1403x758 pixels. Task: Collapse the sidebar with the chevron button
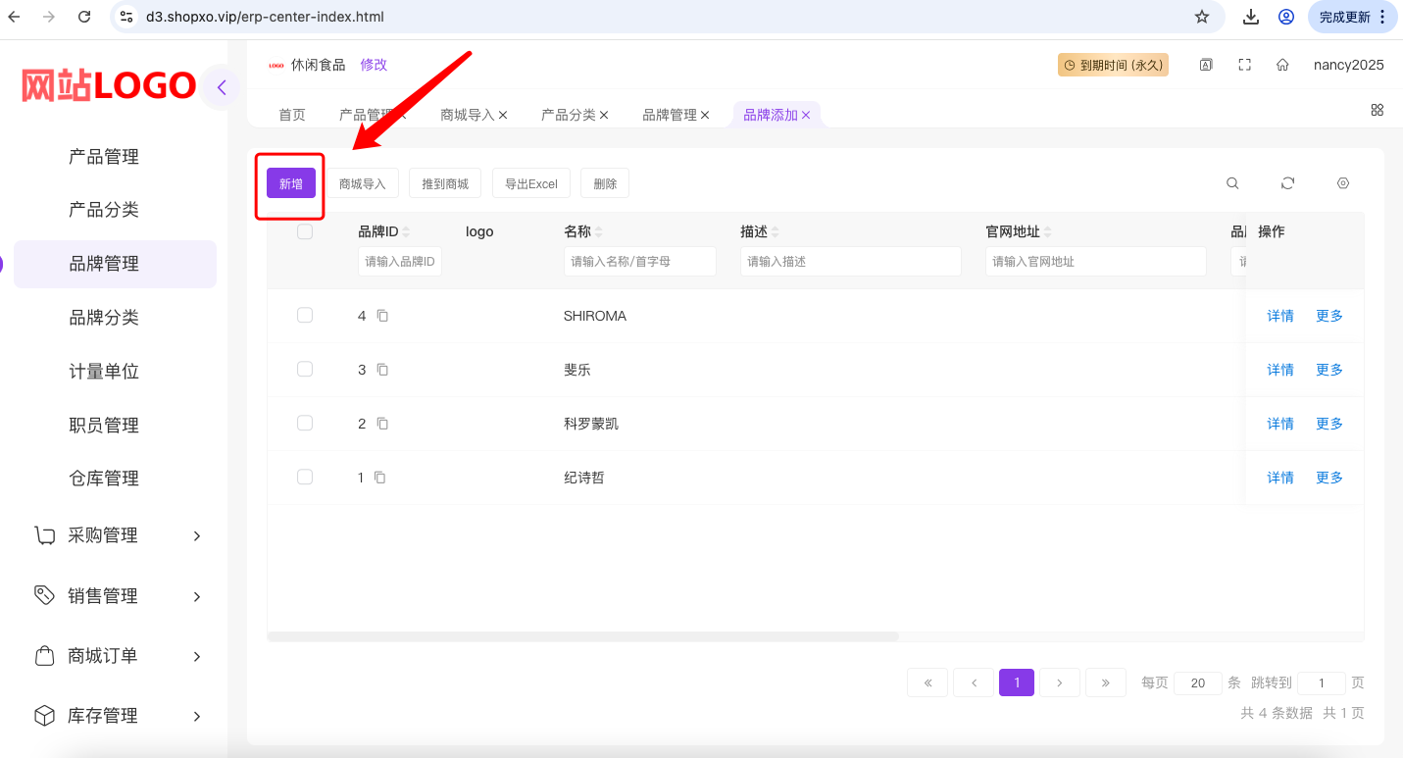222,87
